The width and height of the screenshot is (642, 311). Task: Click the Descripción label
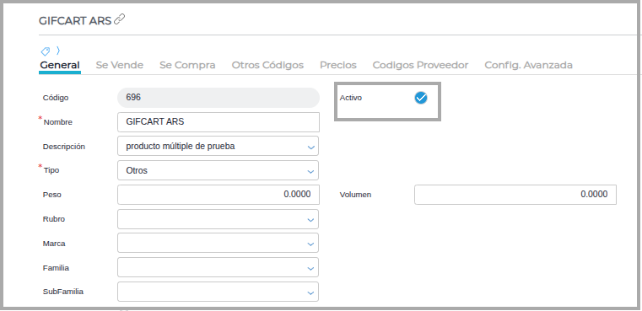64,147
